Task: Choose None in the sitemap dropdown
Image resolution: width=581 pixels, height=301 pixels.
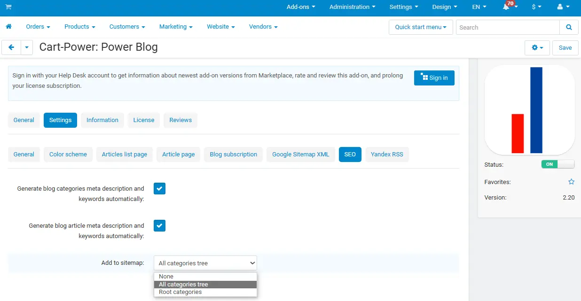Action: [x=166, y=277]
